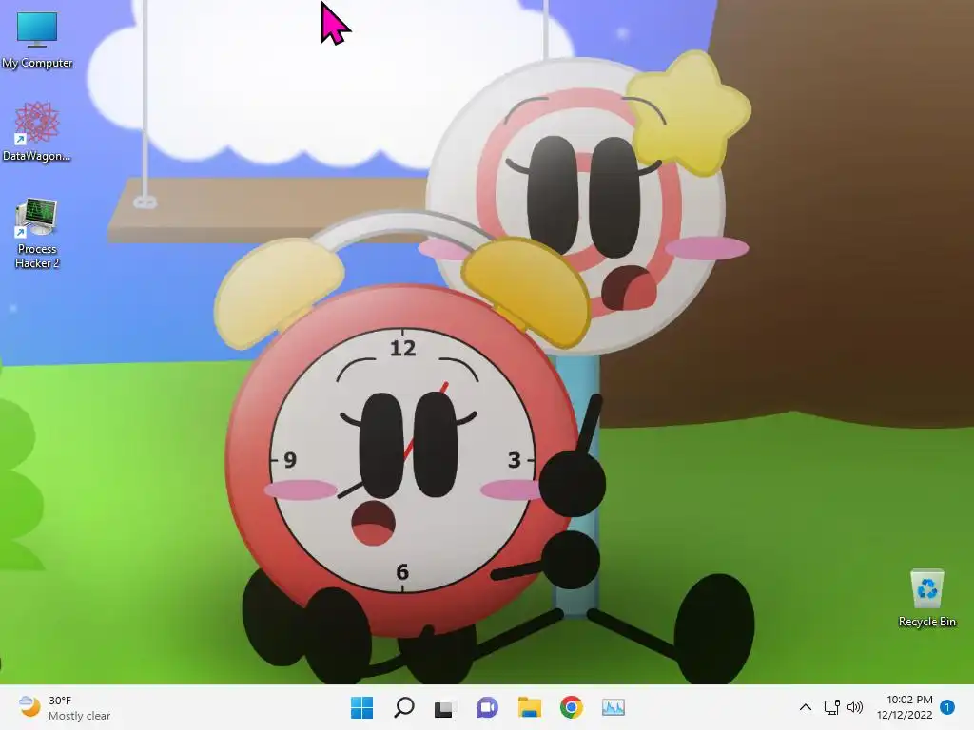This screenshot has width=974, height=730.
Task: Open the weather widget showing 30°F
Action: tap(65, 707)
